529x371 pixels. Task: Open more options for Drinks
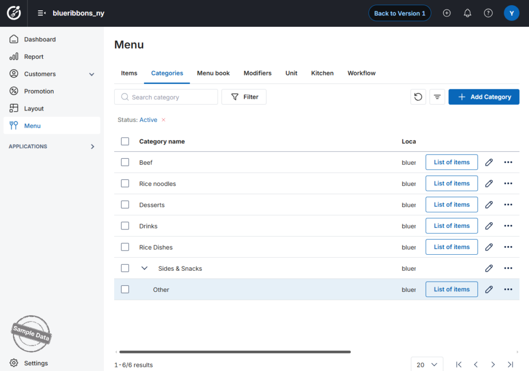[x=508, y=226]
